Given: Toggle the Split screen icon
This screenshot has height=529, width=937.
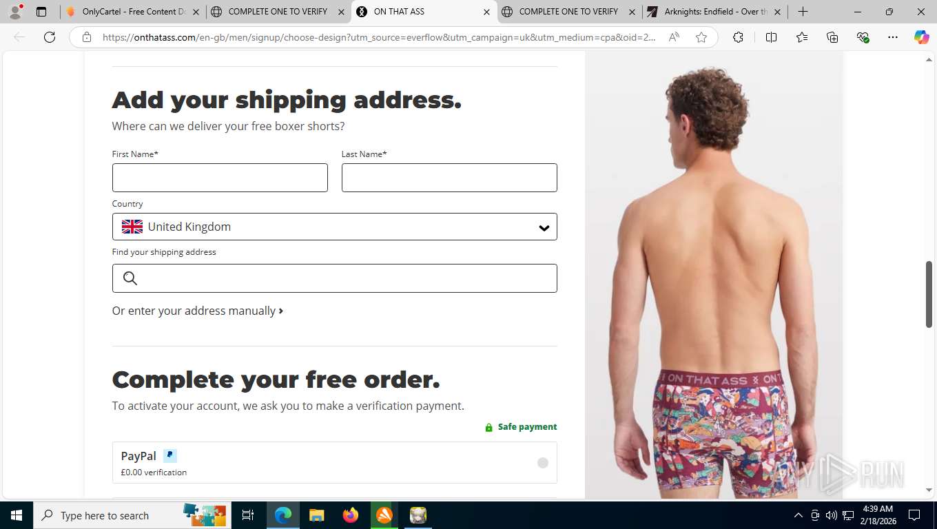Looking at the screenshot, I should click(x=771, y=37).
